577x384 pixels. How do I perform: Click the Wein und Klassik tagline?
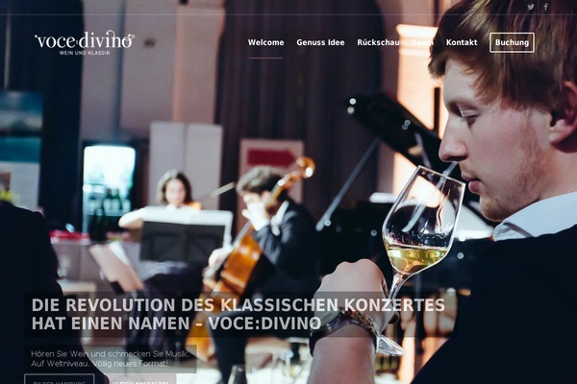click(85, 53)
